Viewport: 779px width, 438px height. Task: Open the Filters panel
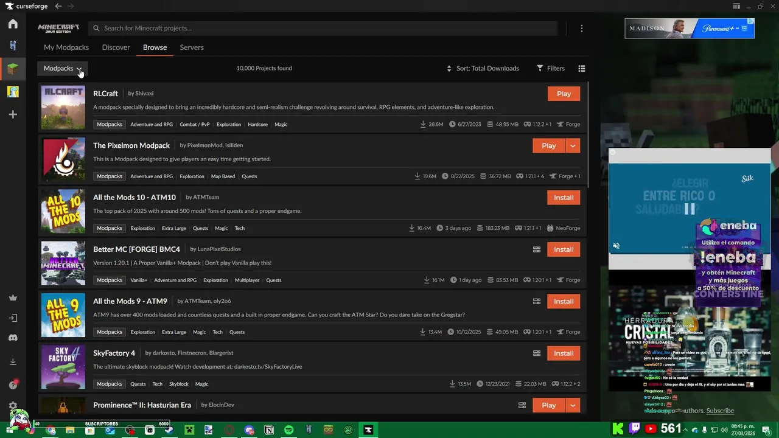pyautogui.click(x=550, y=68)
